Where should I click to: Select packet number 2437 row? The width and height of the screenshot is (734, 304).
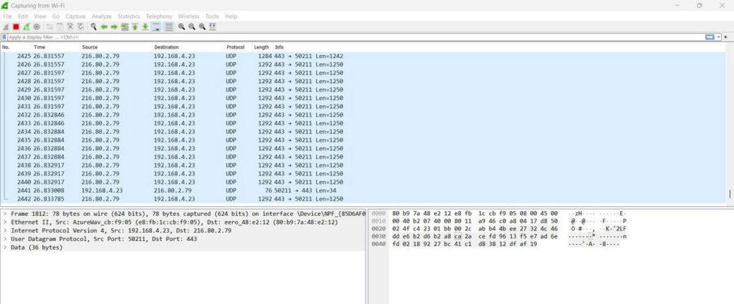click(363, 157)
